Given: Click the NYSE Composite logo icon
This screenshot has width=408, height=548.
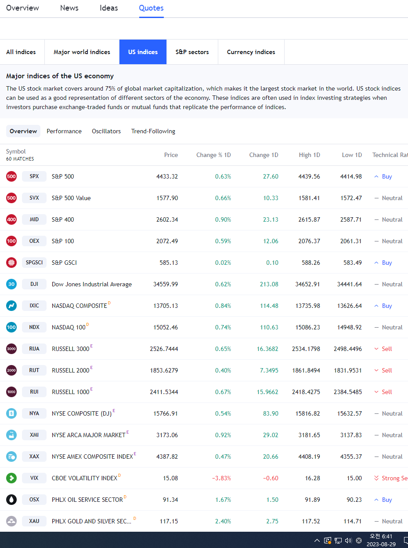Looking at the screenshot, I should pos(11,413).
